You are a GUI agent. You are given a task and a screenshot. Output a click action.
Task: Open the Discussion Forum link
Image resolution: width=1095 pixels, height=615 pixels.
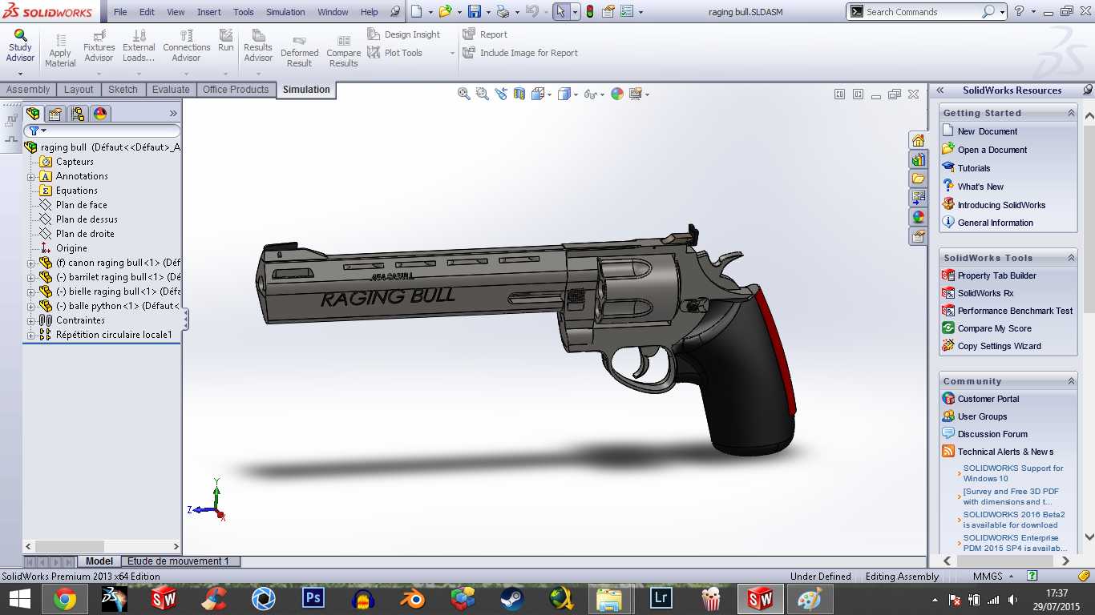992,434
